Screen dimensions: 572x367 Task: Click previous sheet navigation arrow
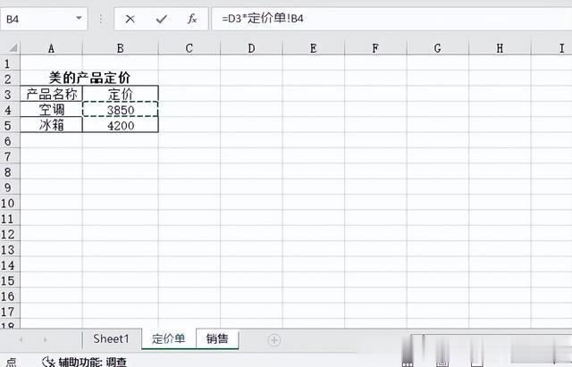pos(21,339)
